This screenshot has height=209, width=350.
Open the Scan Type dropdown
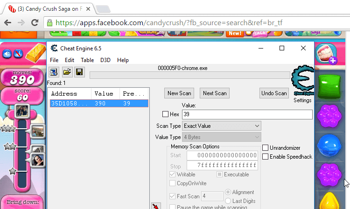tap(221, 126)
